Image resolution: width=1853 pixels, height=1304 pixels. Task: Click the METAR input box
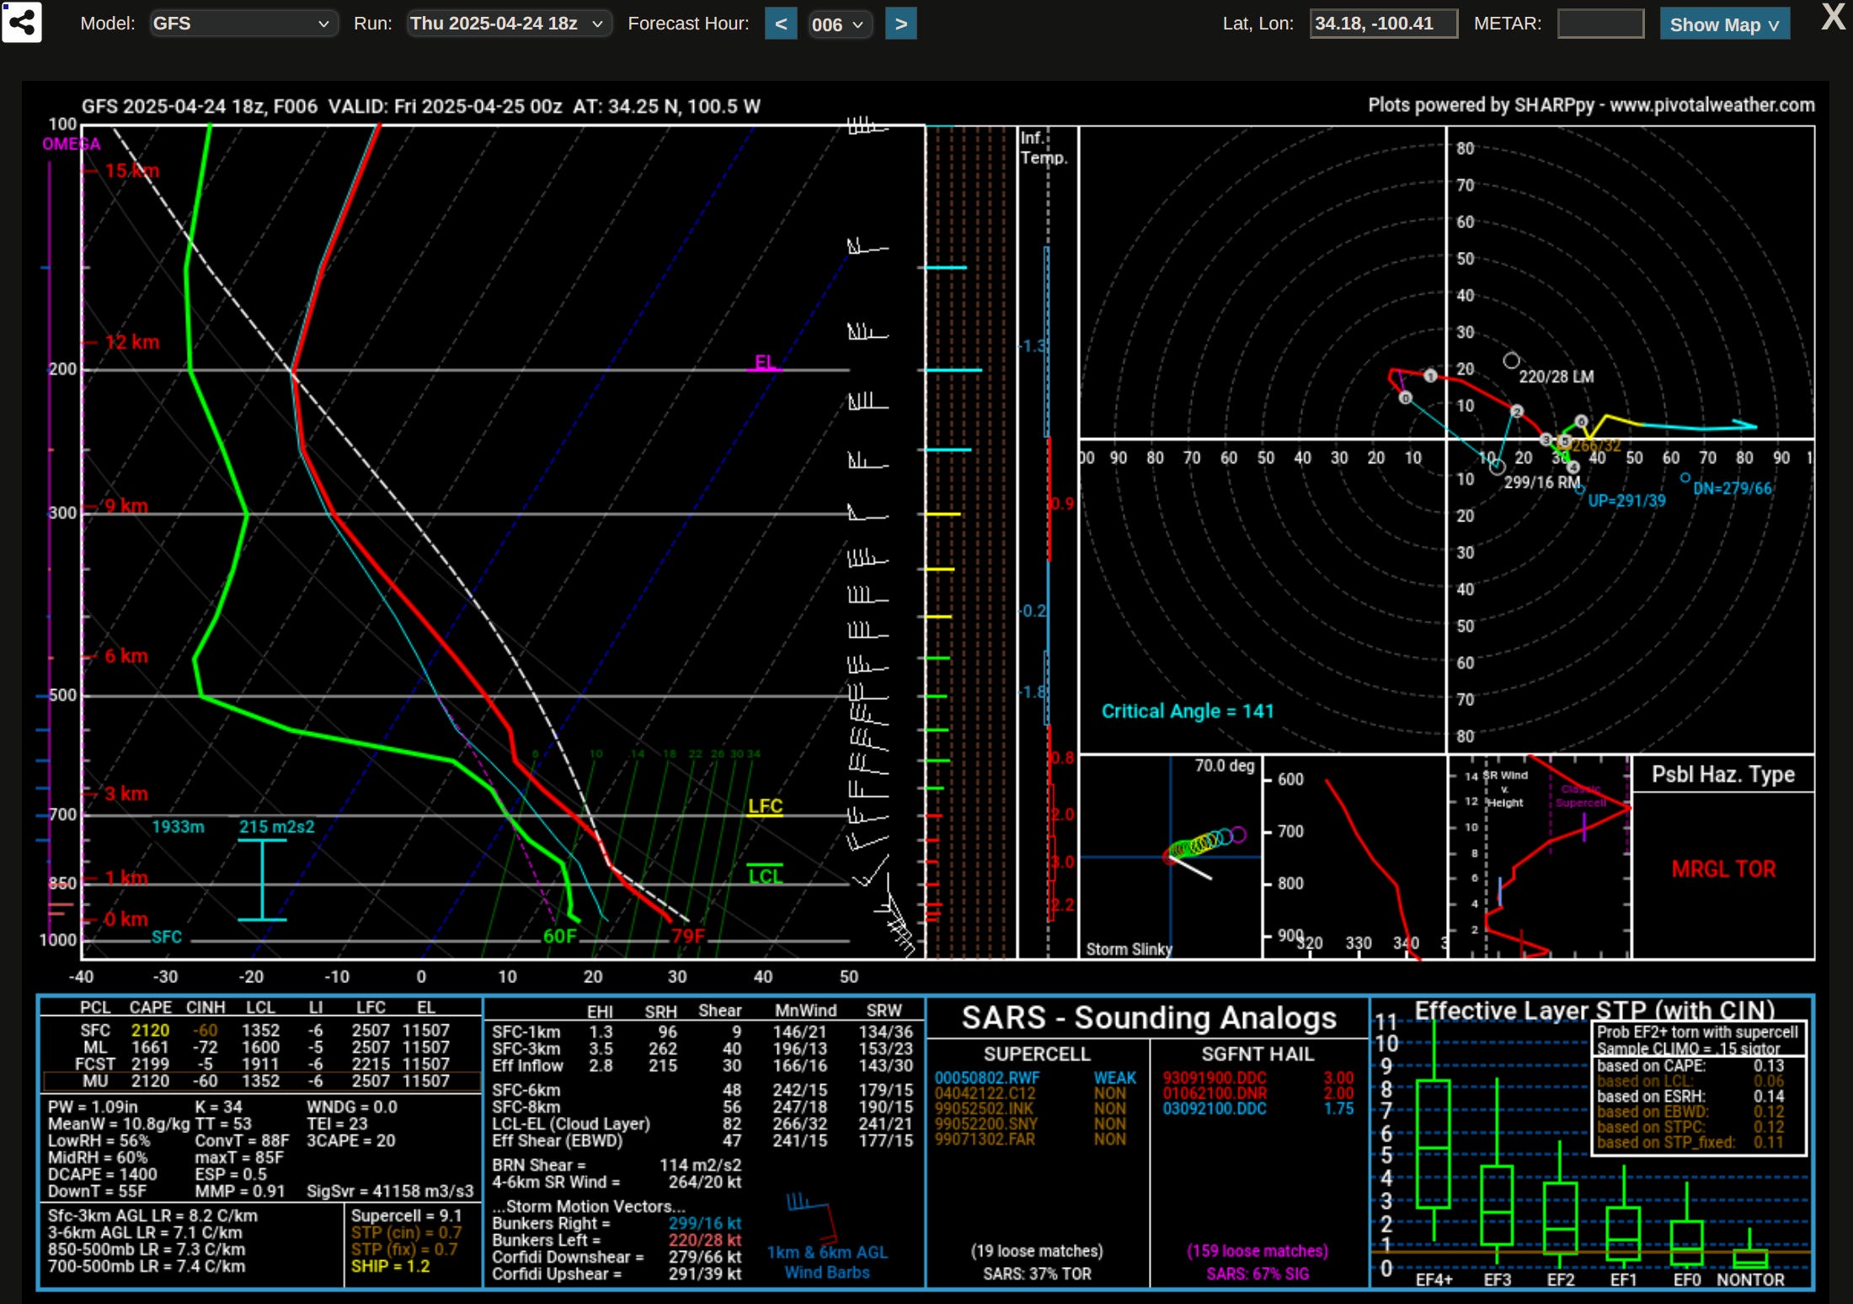[1599, 24]
